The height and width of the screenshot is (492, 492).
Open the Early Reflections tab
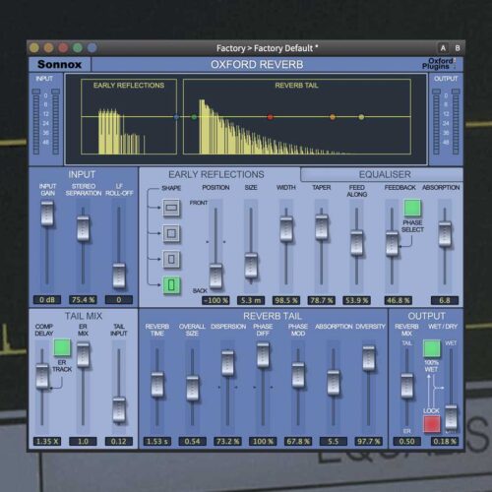coord(216,174)
